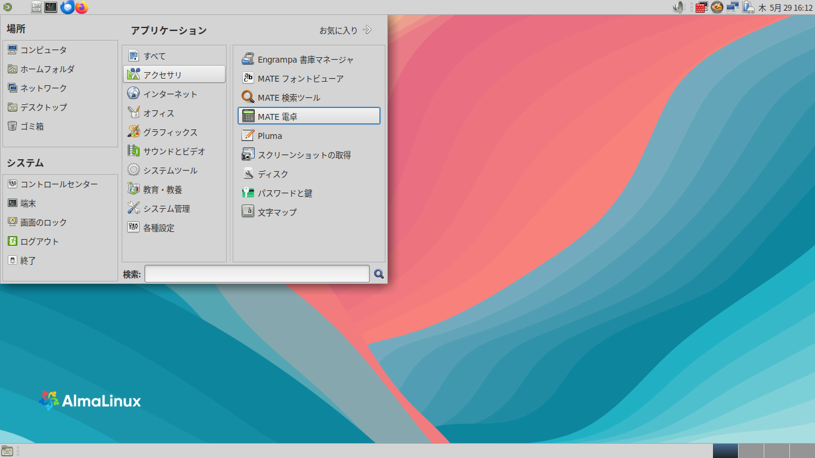Open the 教育・教養 category
The height and width of the screenshot is (458, 815).
click(174, 190)
